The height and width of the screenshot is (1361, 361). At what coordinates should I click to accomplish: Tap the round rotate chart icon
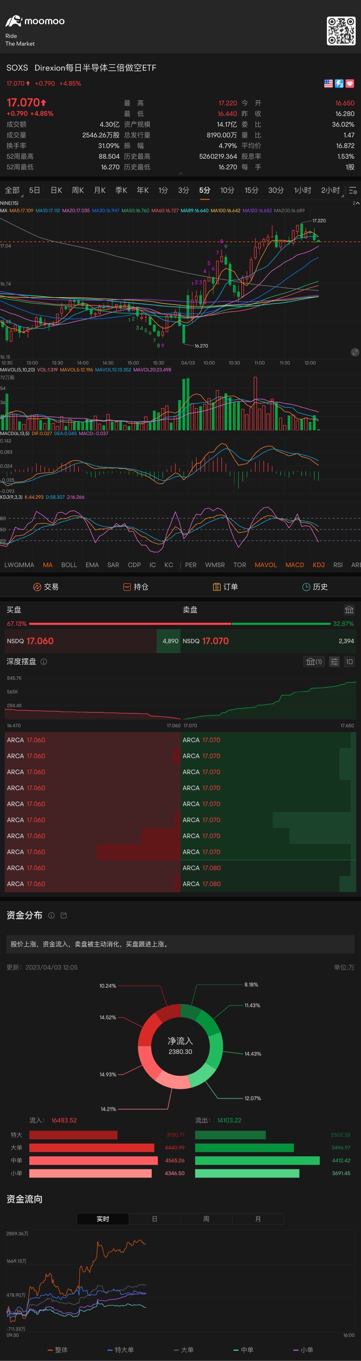tap(355, 352)
